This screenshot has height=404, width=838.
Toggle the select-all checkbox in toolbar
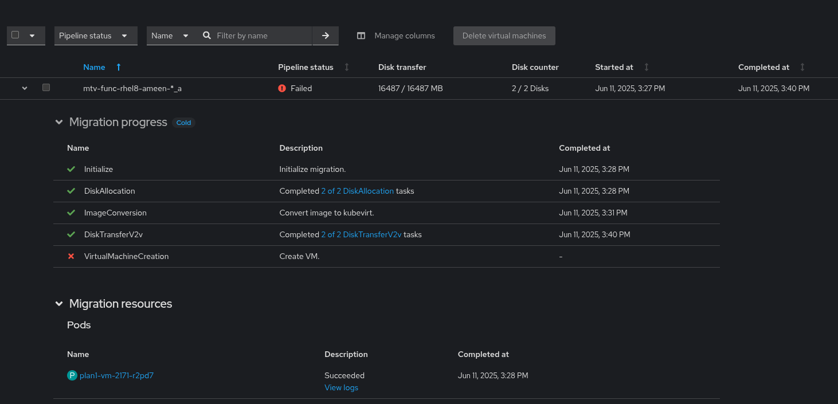tap(15, 35)
